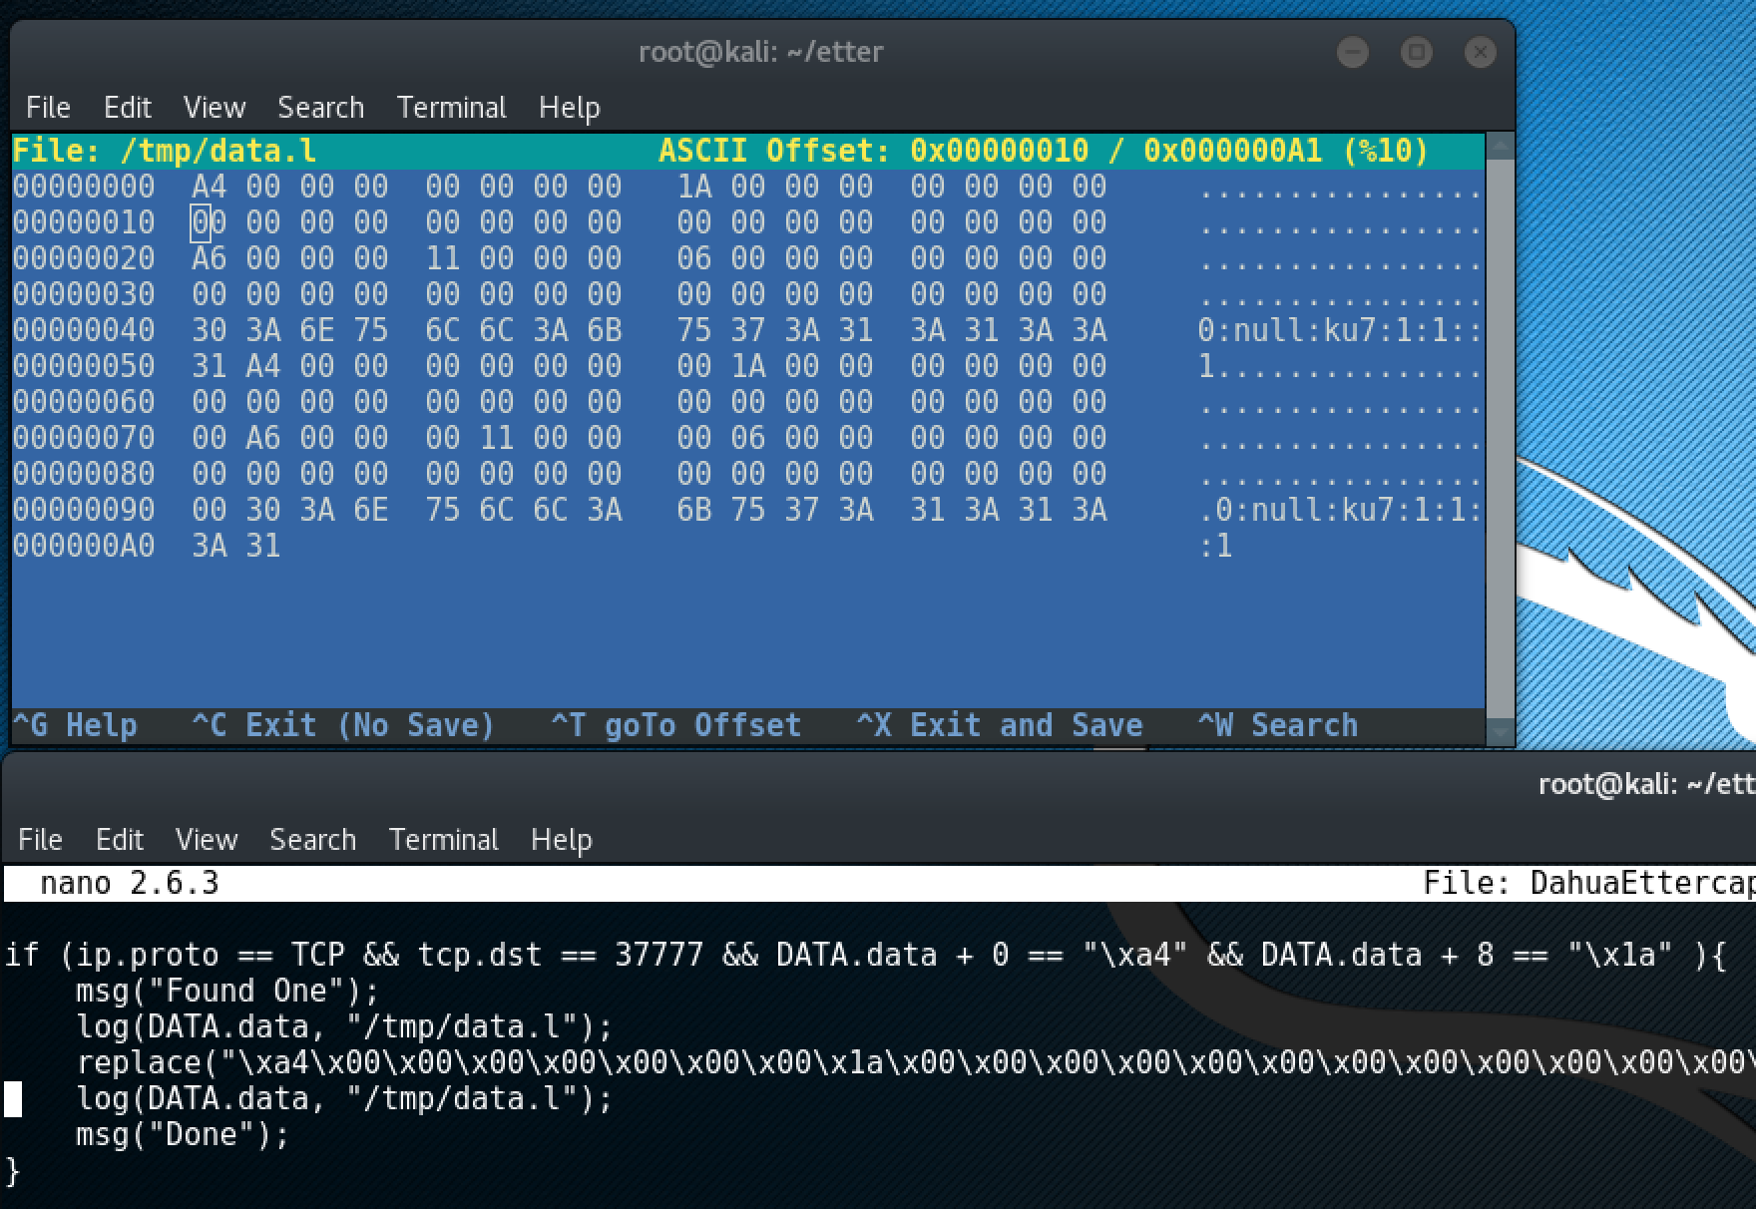Screen dimensions: 1756x1209
Task: Click the msg("Found One") line in nano
Action: [227, 992]
